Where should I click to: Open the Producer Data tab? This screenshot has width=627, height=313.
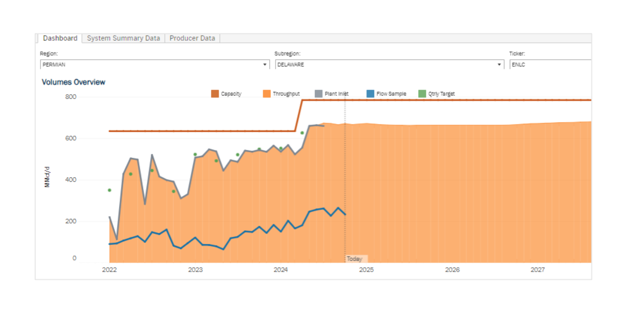point(192,38)
